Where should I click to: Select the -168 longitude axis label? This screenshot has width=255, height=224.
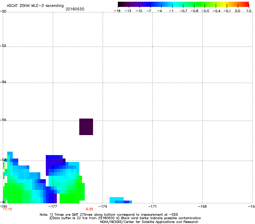point(202,206)
